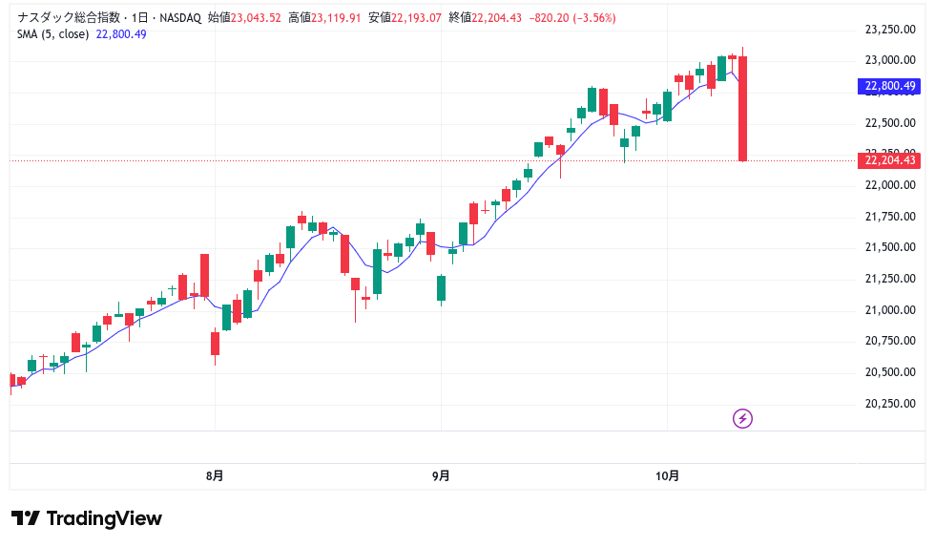Click the 安値 low value 22,193.07

point(418,18)
